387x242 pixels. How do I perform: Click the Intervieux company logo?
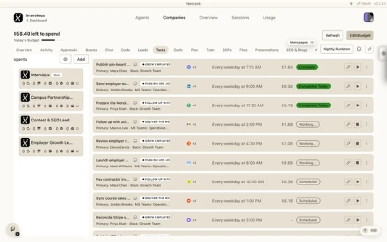click(x=18, y=18)
